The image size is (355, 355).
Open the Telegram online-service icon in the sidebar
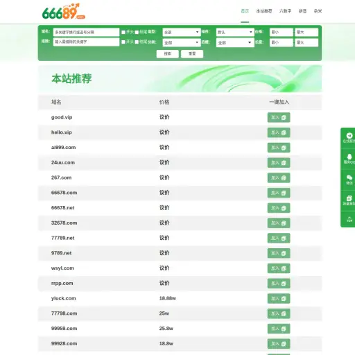coord(349,138)
